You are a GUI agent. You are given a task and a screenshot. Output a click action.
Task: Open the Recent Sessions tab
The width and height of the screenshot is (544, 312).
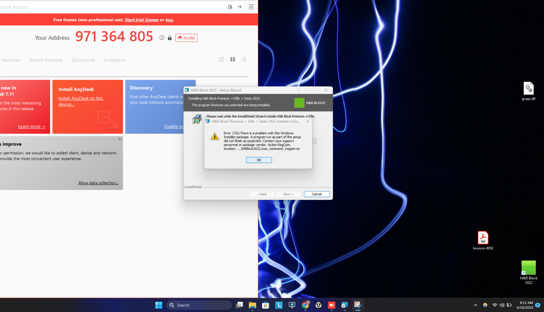click(x=46, y=60)
